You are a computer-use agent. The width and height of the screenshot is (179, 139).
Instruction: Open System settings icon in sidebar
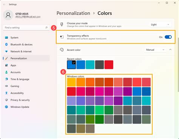[x=6, y=38]
